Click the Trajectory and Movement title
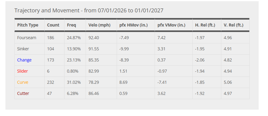The width and height of the screenshot is (268, 116). tap(89, 11)
